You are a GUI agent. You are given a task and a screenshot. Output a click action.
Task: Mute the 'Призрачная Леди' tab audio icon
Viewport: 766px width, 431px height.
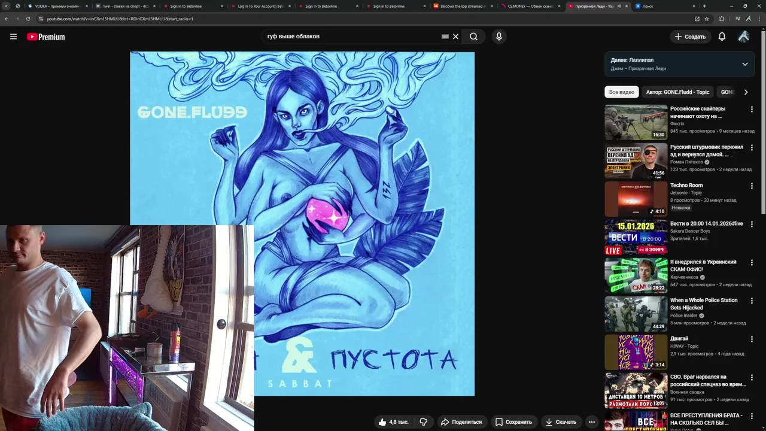pos(619,6)
